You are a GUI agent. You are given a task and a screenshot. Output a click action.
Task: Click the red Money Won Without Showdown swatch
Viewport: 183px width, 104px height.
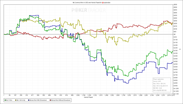50,100
